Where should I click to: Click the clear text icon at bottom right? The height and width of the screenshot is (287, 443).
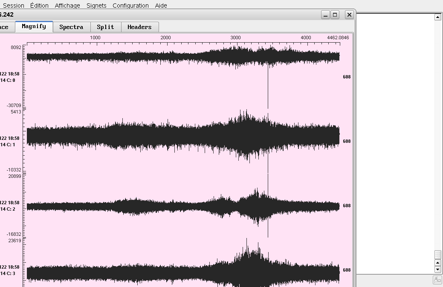click(x=437, y=280)
